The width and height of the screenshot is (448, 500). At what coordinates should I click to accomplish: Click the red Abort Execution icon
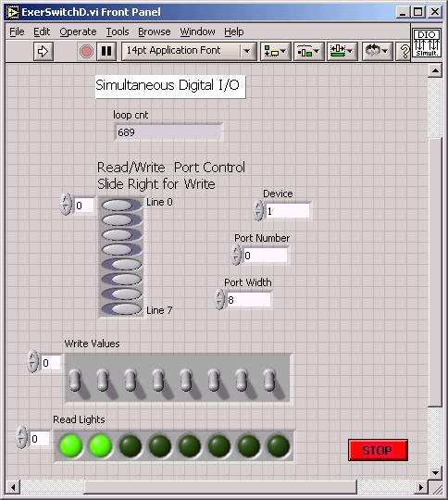[86, 51]
